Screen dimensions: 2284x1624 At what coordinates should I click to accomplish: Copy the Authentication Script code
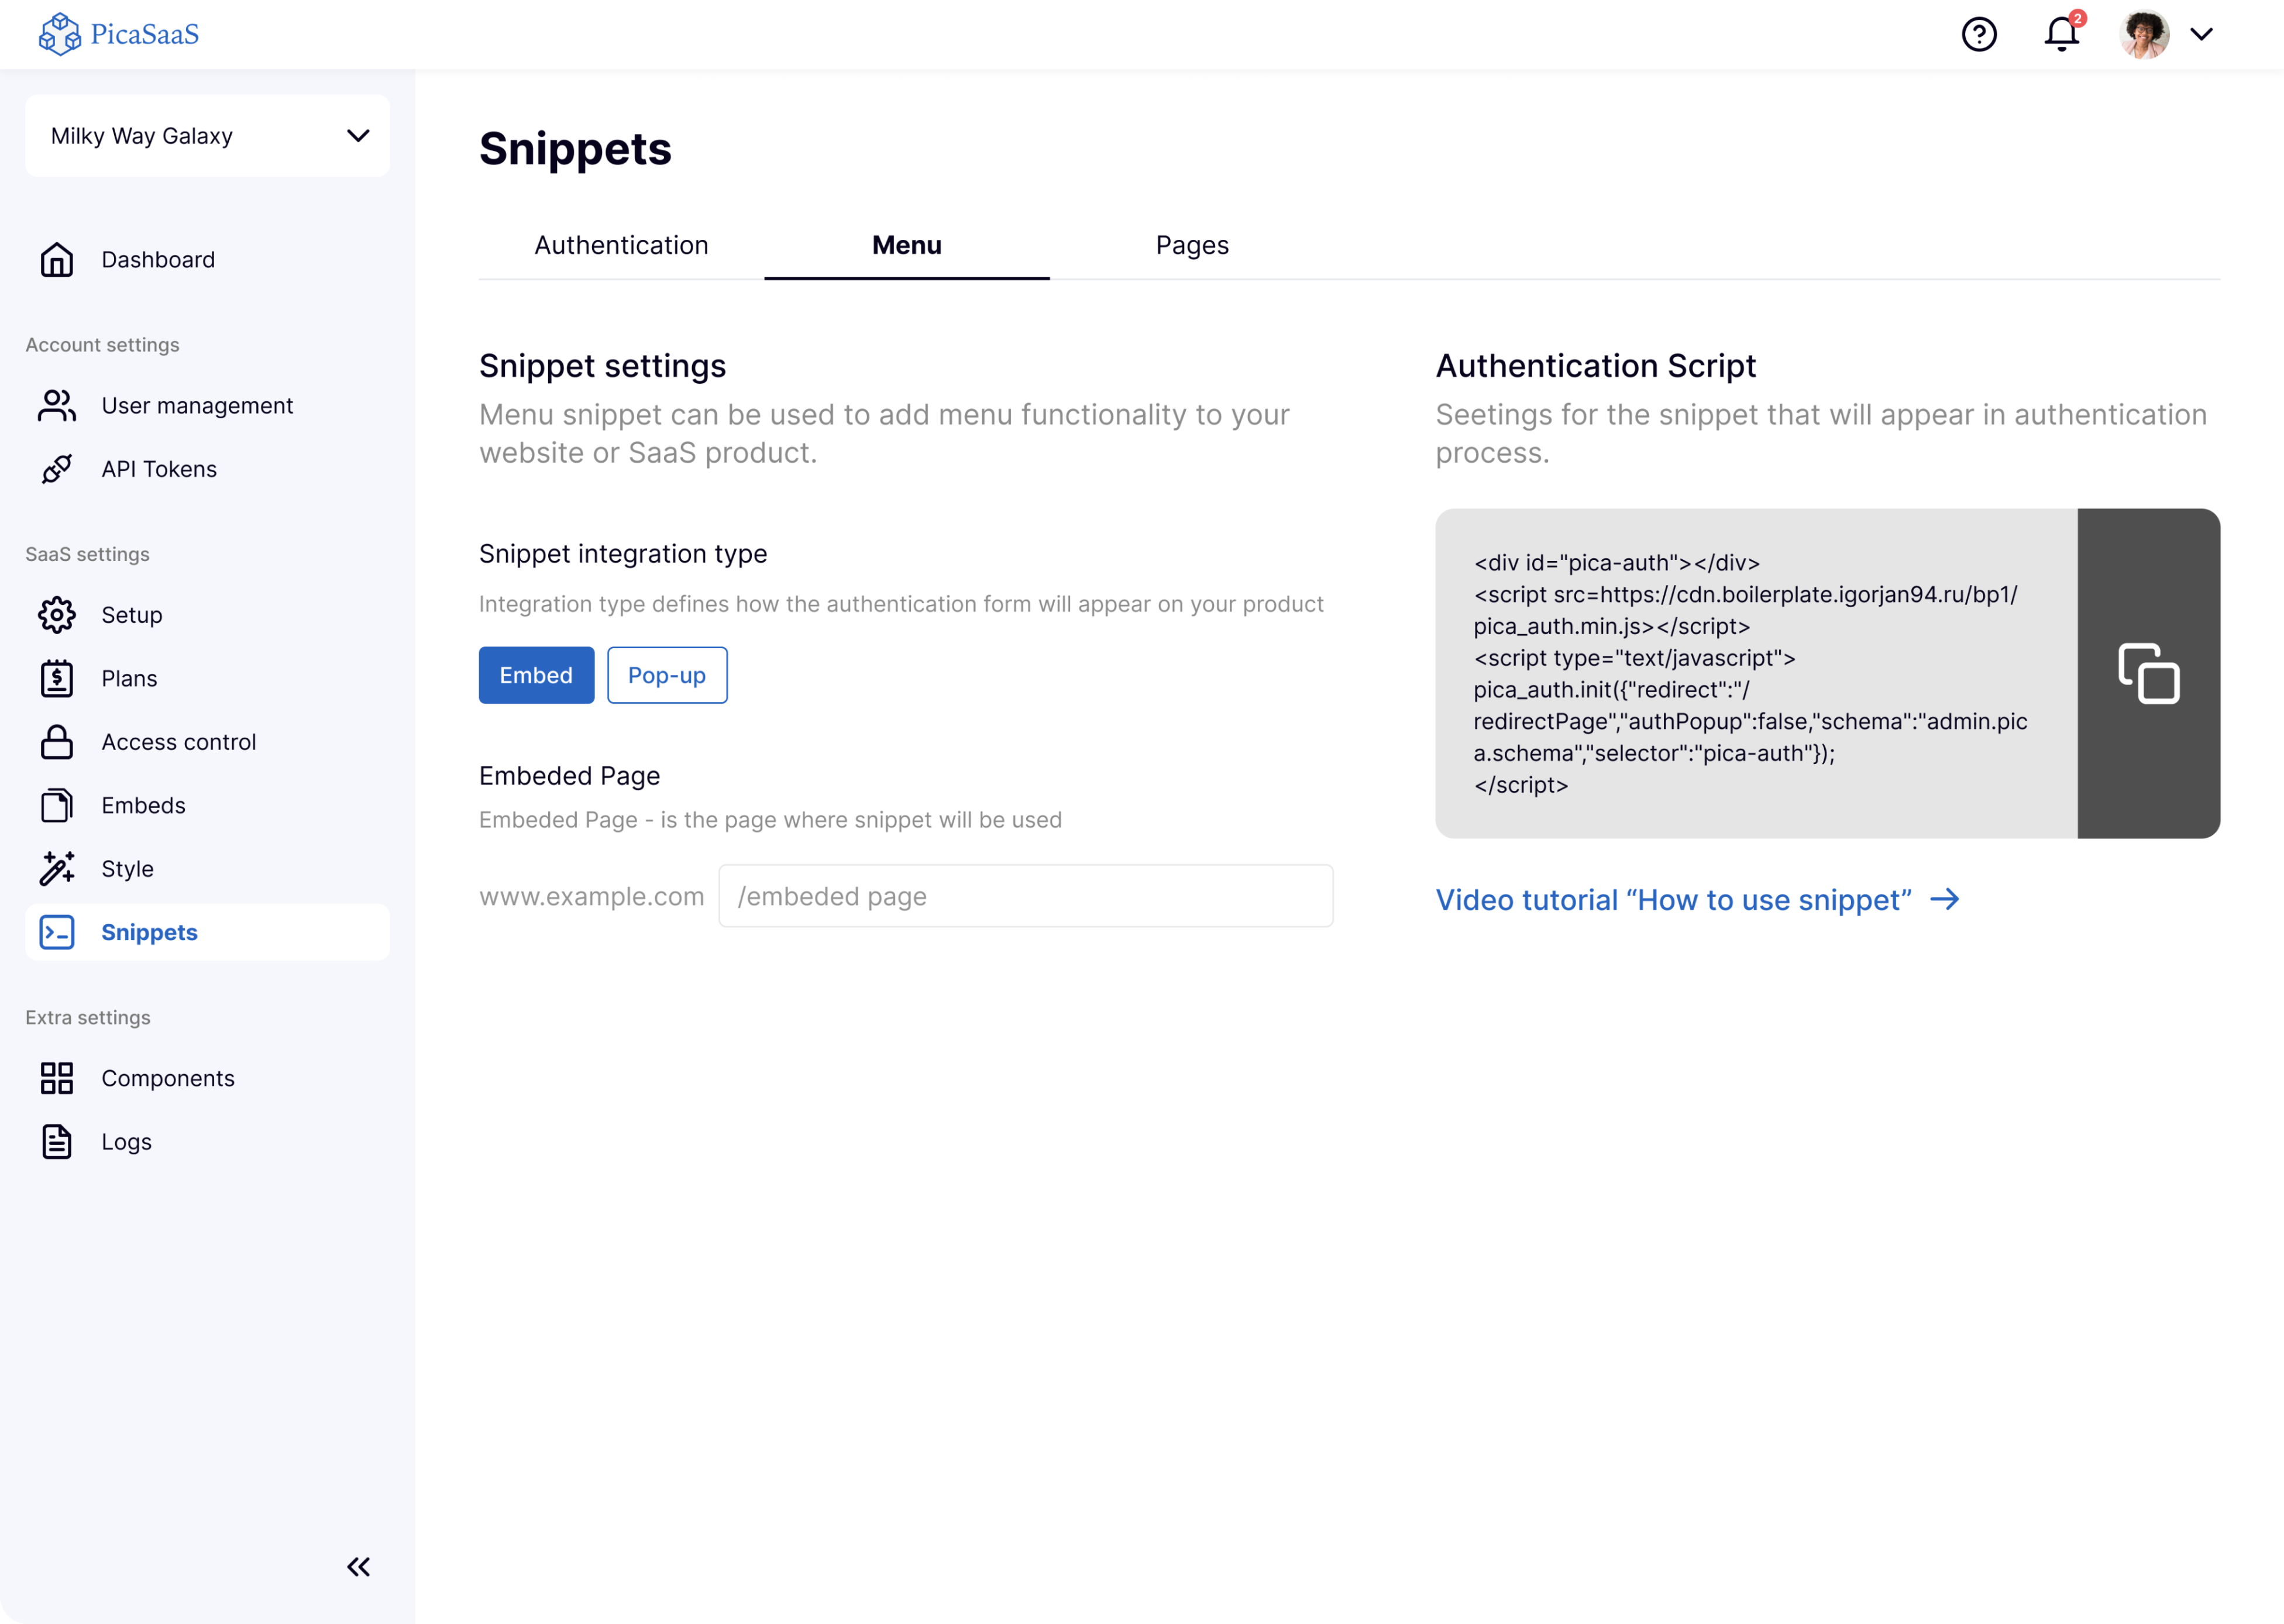pyautogui.click(x=2149, y=672)
